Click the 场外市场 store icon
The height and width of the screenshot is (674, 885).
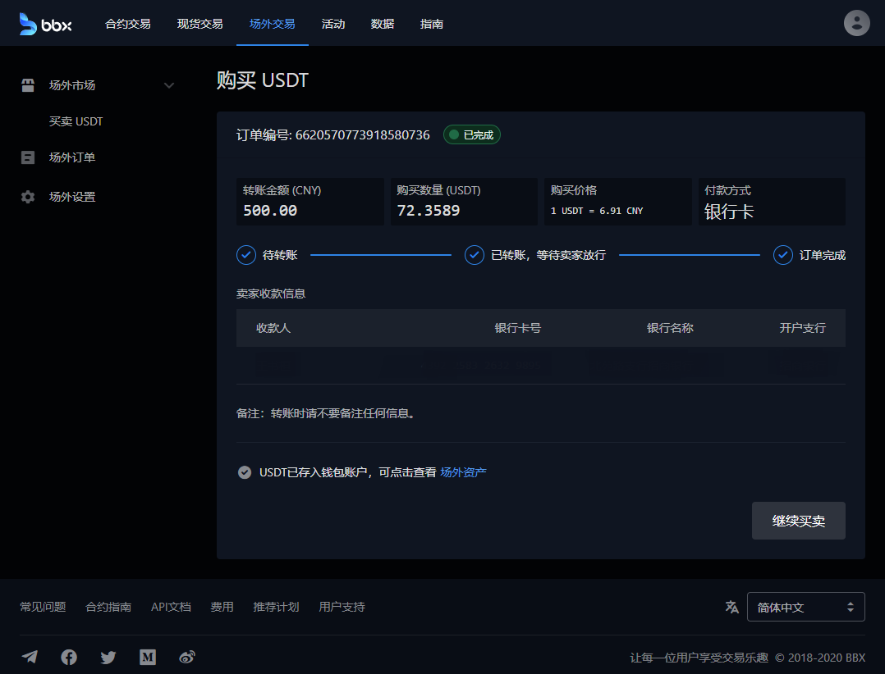[28, 85]
